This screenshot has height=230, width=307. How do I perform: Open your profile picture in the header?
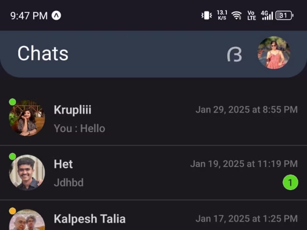coord(274,53)
